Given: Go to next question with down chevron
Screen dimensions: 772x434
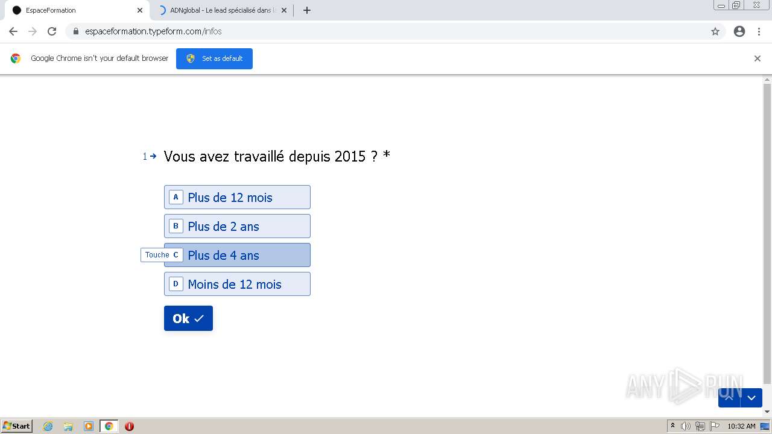Looking at the screenshot, I should (751, 398).
